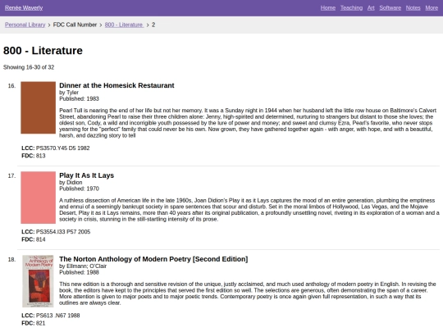The image size is (443, 332).
Task: Click Published: 1988
Action: 79,272
